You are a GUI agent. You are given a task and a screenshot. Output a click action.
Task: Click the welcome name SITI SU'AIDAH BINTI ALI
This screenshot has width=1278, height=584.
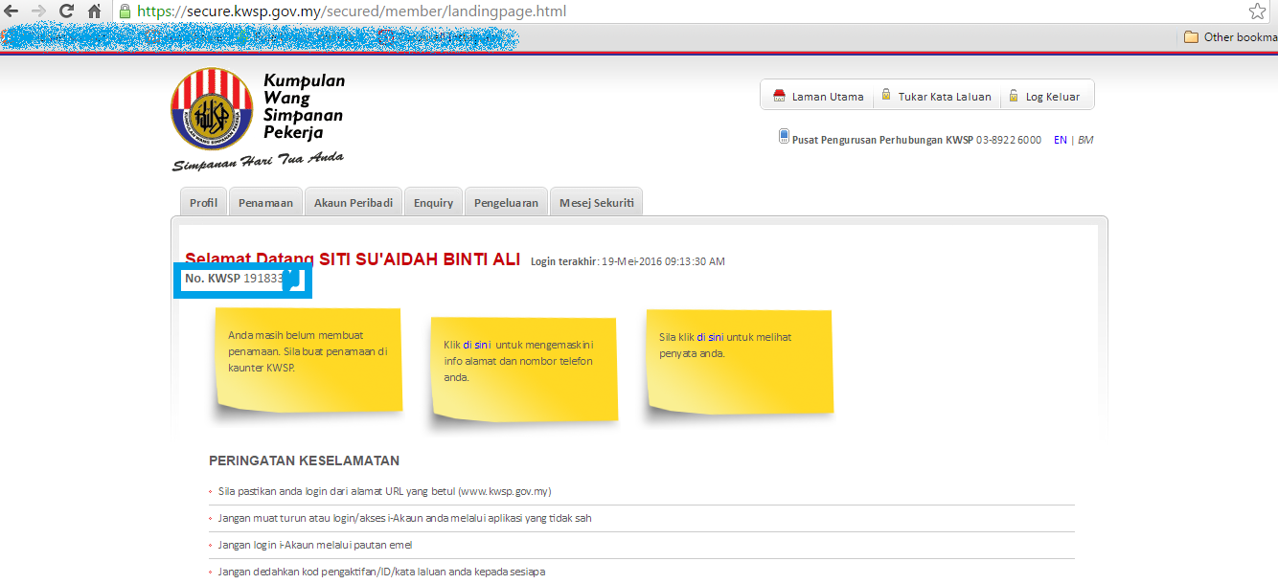point(419,259)
